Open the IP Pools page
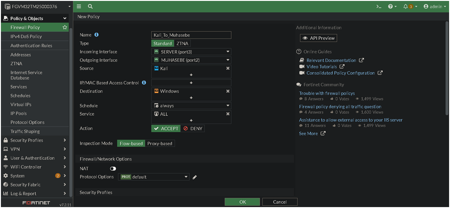Screen dimensions: 450x208 tap(19, 113)
